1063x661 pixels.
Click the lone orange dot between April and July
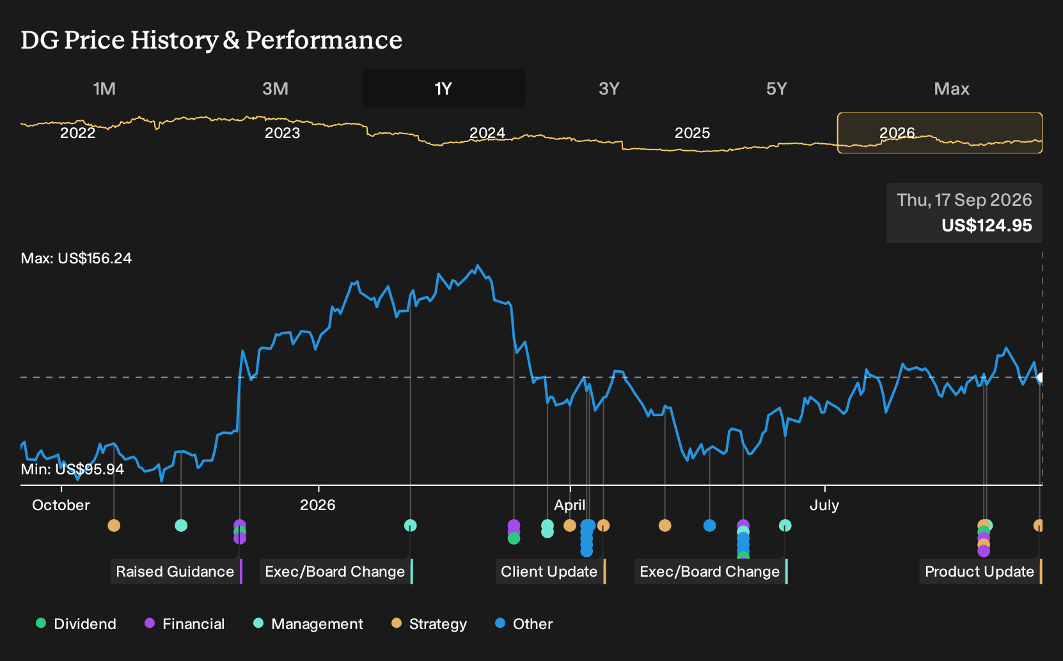pyautogui.click(x=665, y=525)
